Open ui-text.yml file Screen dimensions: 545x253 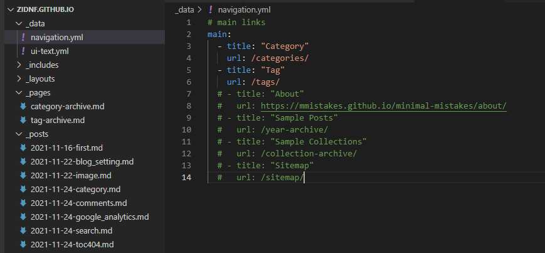click(50, 51)
